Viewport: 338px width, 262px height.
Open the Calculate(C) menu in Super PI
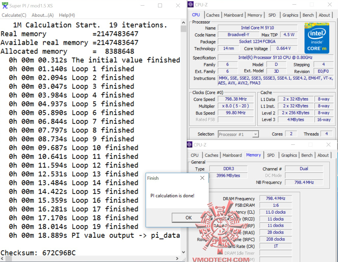14,15
